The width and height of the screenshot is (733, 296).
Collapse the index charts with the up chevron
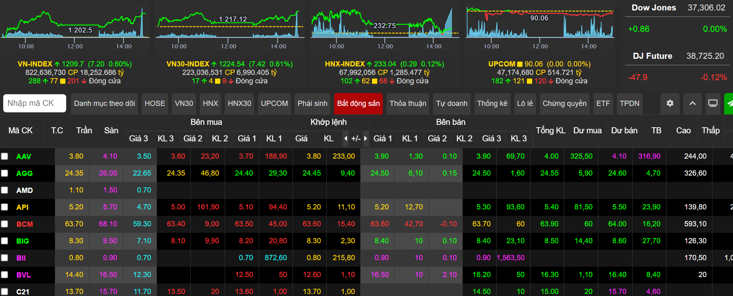[x=692, y=103]
